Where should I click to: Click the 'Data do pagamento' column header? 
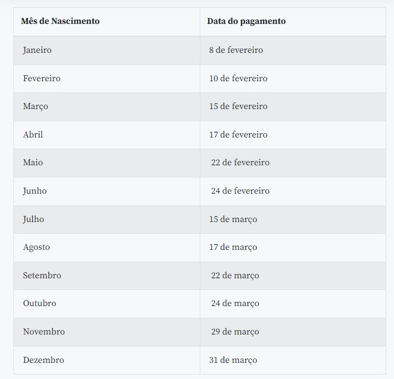(x=246, y=21)
